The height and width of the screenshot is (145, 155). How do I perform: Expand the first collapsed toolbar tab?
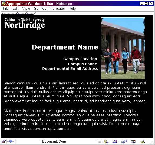pyautogui.click(x=9, y=13)
